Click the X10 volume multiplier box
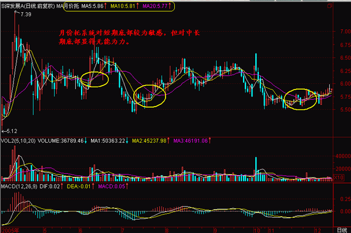 tap(339, 178)
